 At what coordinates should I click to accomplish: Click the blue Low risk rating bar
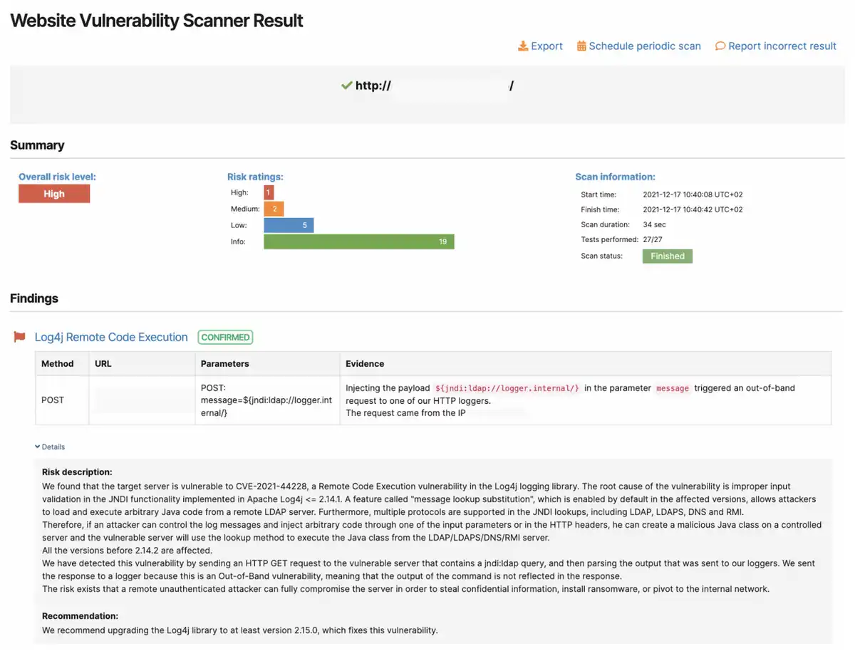click(289, 225)
